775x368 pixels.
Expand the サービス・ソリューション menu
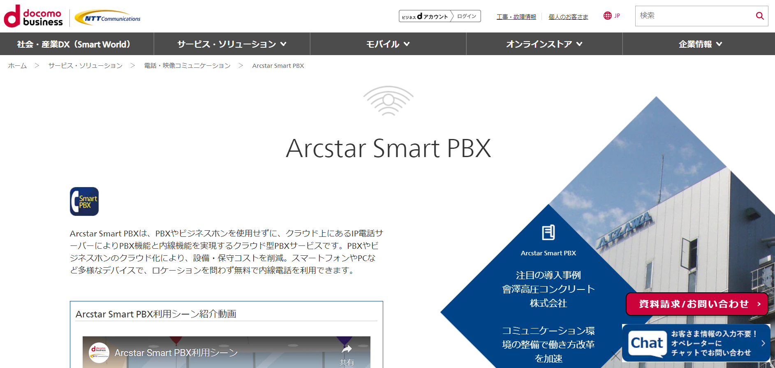[232, 44]
